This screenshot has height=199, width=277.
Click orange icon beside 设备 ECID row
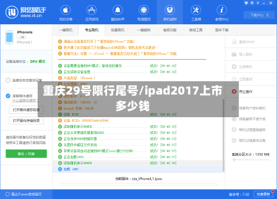point(60,121)
